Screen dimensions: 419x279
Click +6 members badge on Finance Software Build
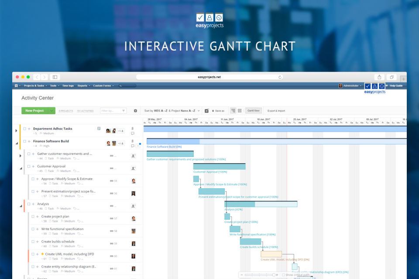[121, 143]
